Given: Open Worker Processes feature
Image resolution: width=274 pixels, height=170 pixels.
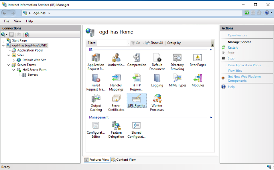Looking at the screenshot, I should (157, 103).
